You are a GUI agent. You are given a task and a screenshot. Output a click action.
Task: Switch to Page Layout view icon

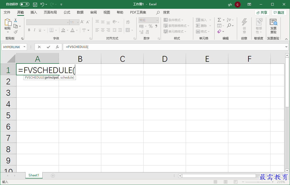225,182
